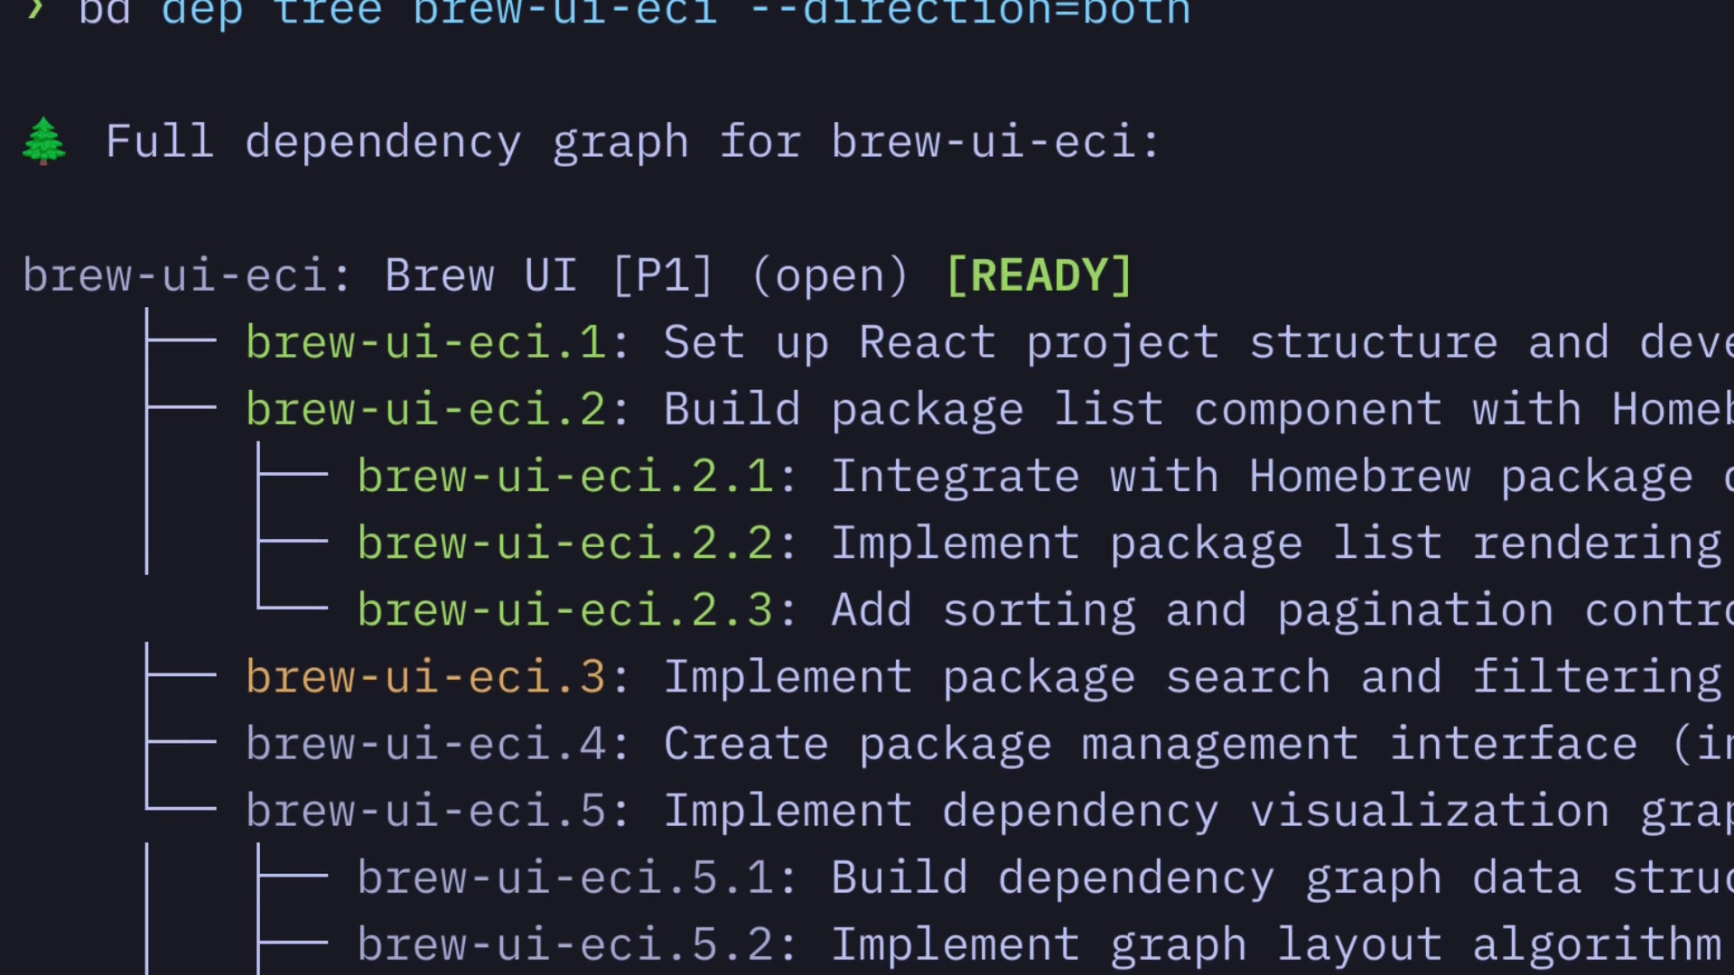Image resolution: width=1734 pixels, height=975 pixels.
Task: Click 'Create package management interface' title
Action: click(1151, 745)
